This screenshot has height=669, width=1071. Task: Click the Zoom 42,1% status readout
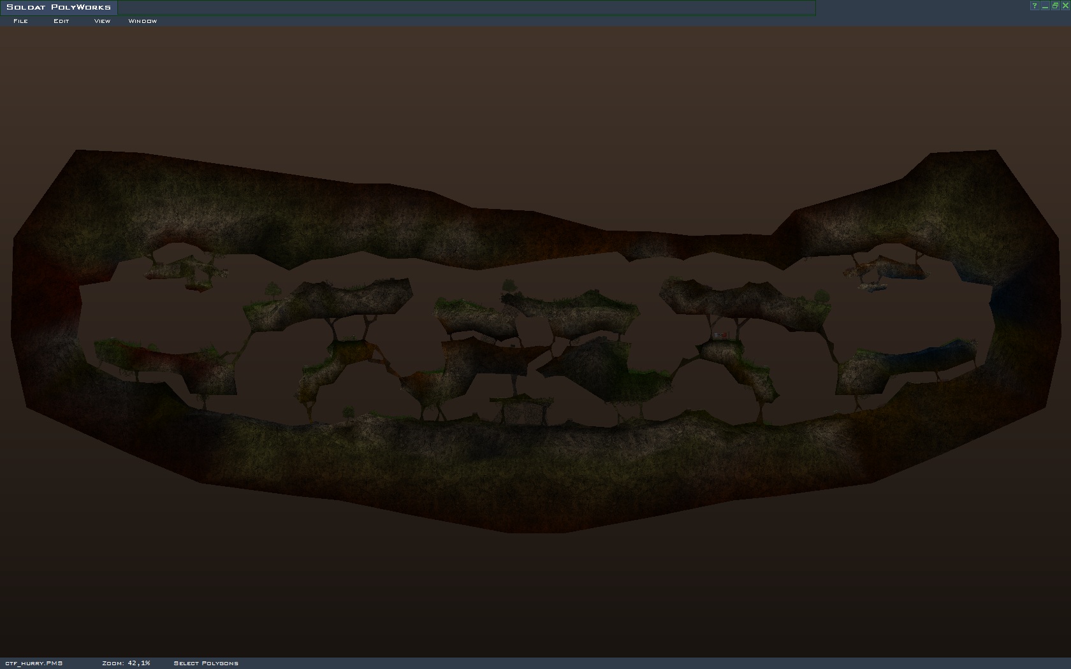[126, 663]
